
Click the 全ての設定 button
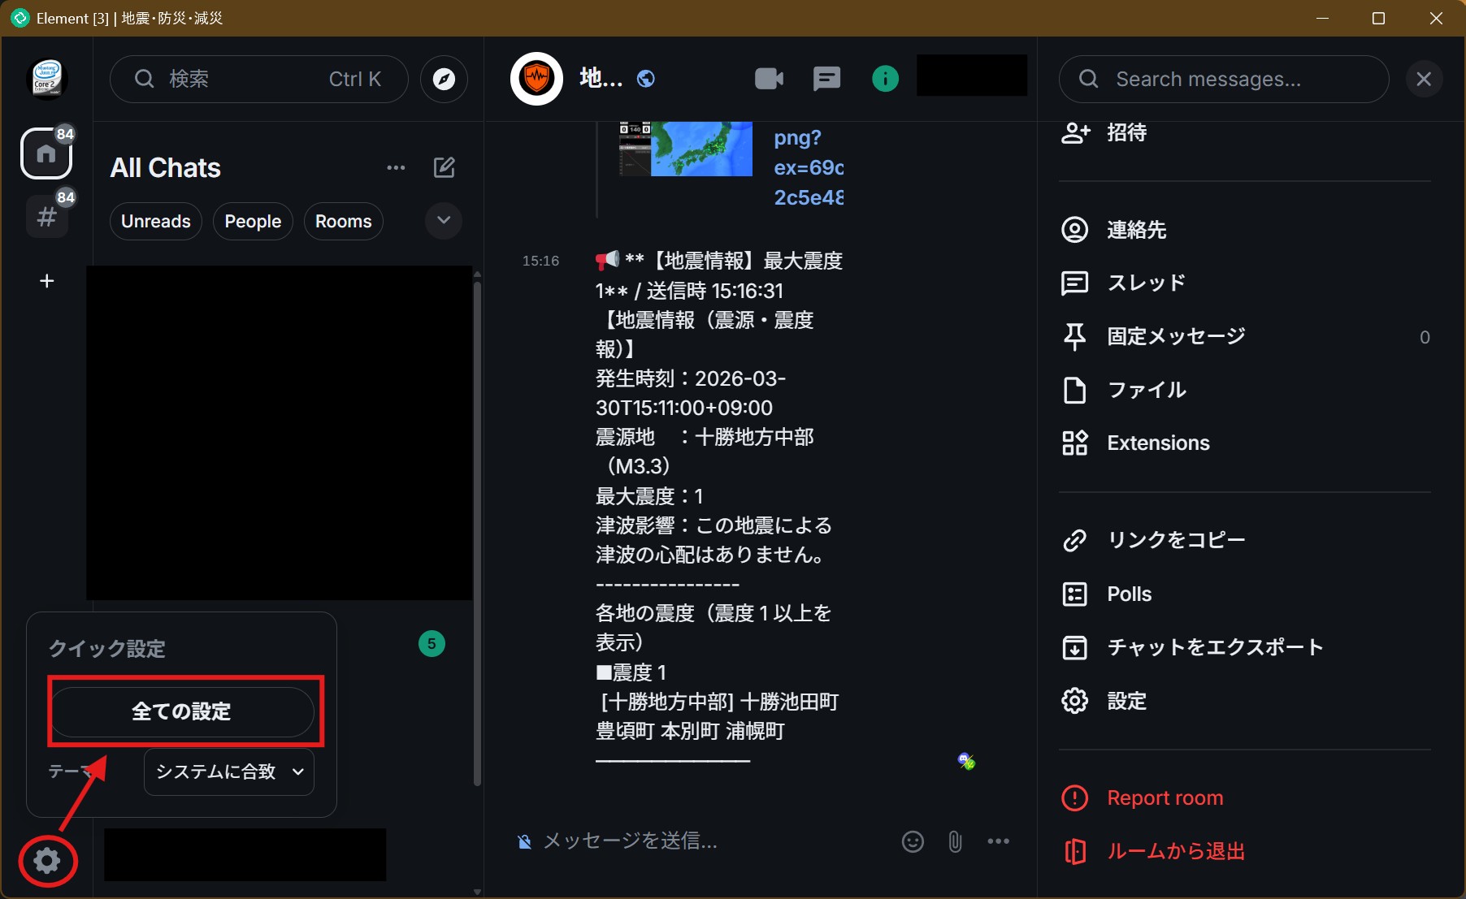(x=182, y=711)
